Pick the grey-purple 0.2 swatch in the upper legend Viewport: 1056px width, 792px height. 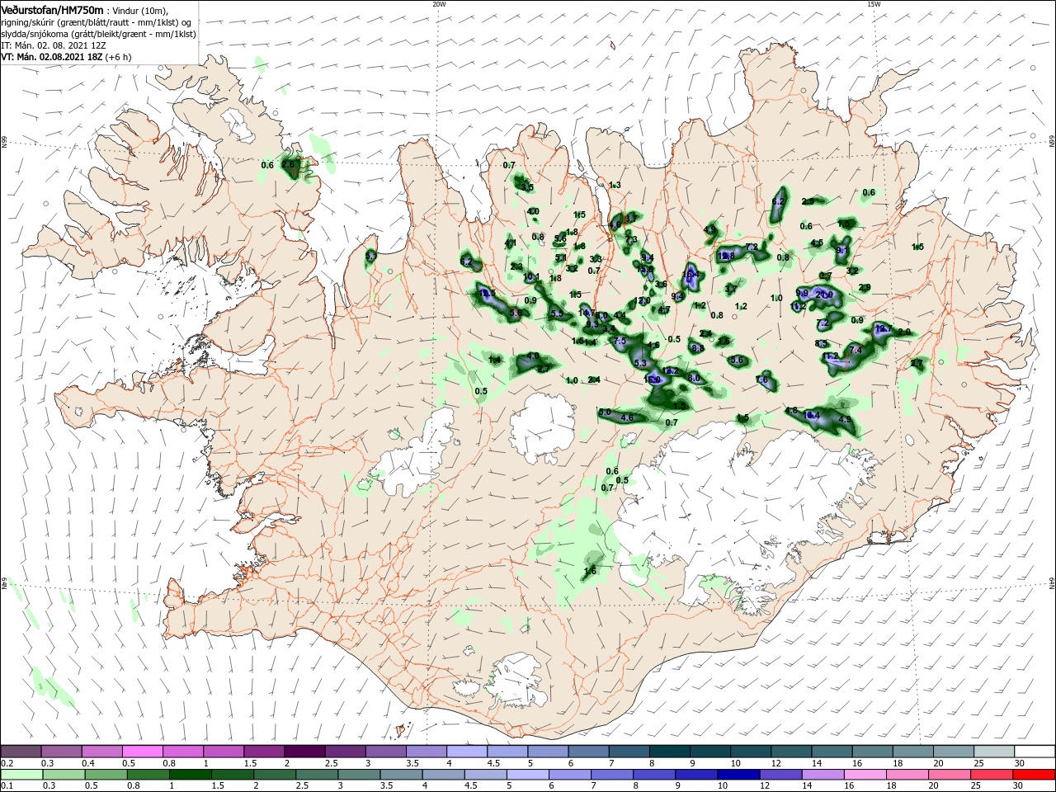pos(21,752)
